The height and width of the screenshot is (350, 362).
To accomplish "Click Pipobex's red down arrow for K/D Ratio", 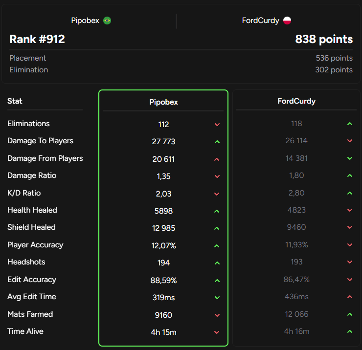I will coord(217,194).
